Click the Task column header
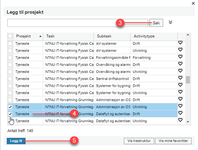198x150 pixels. (69, 36)
